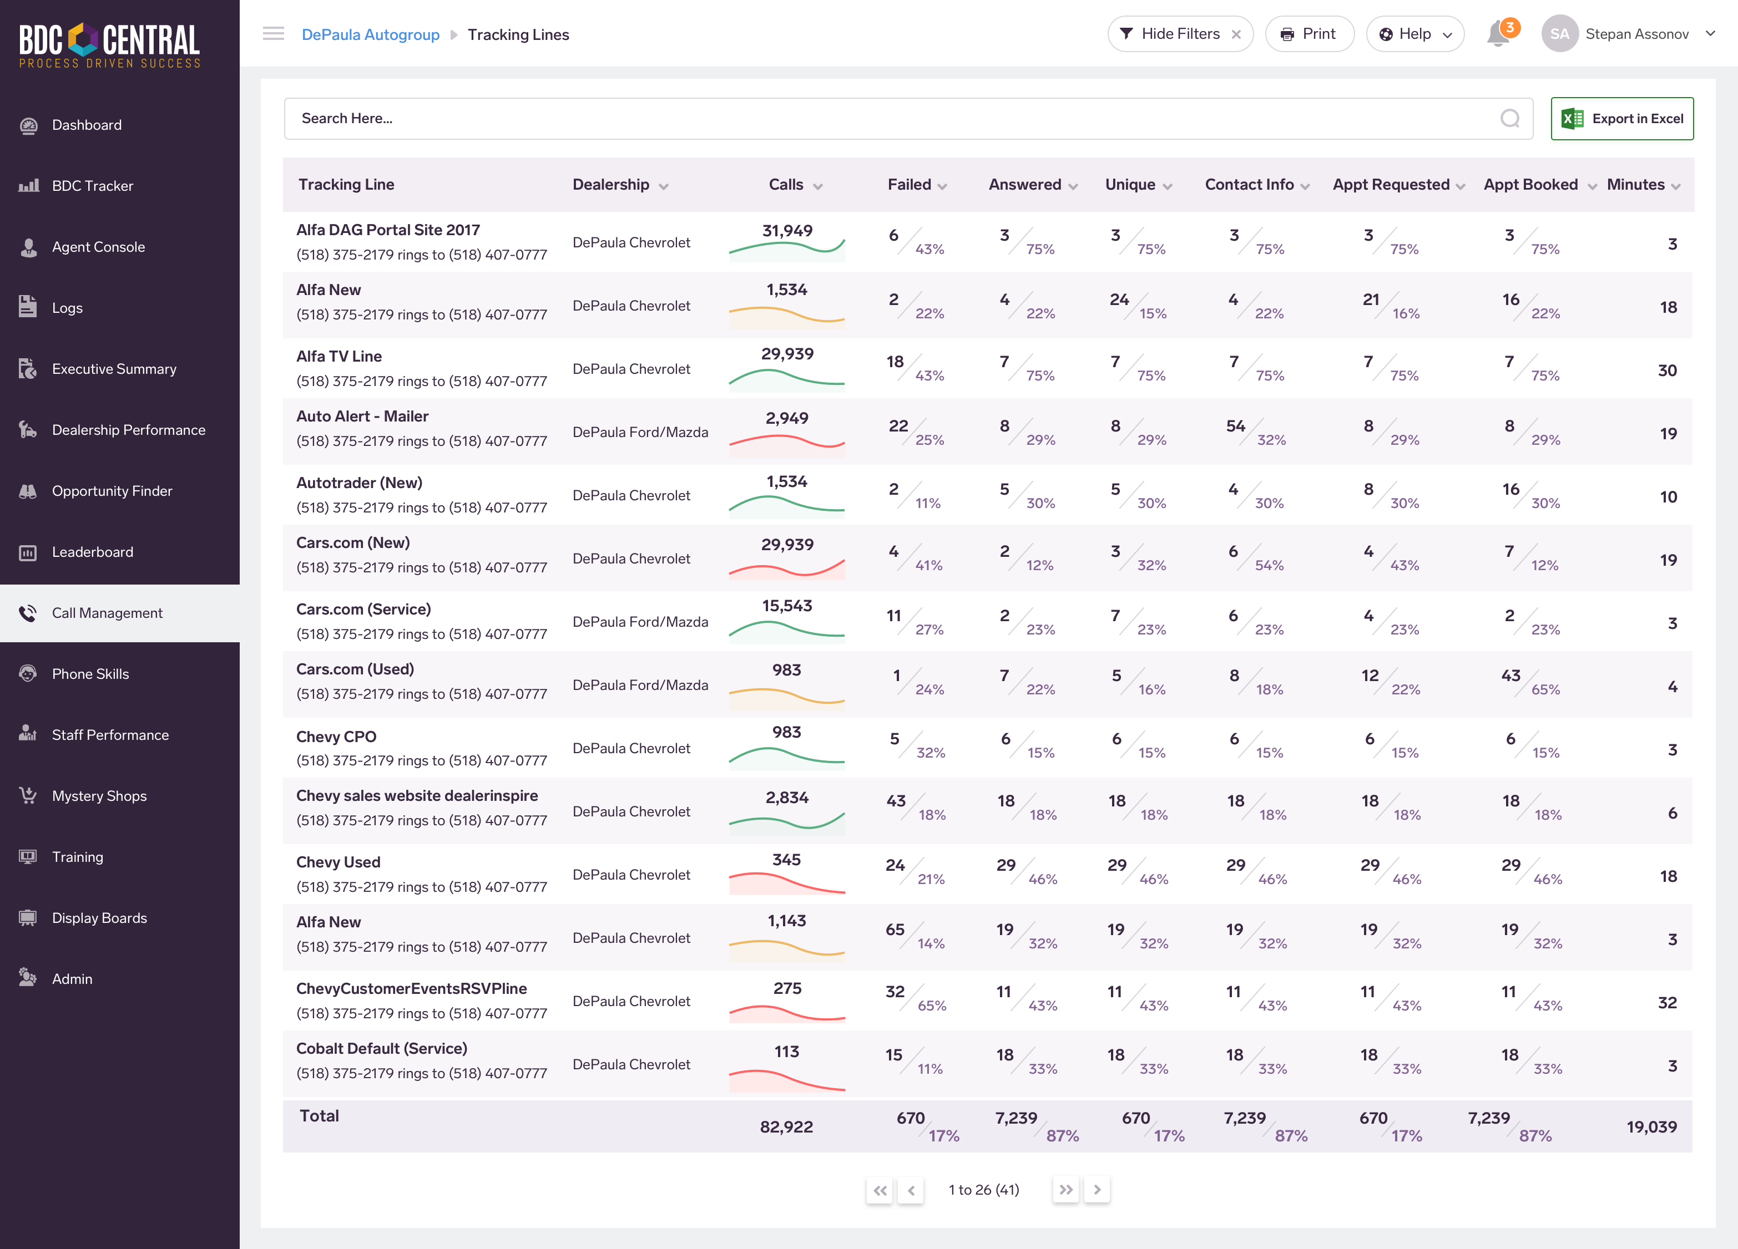Click the hamburger menu icon
This screenshot has width=1738, height=1249.
point(273,34)
